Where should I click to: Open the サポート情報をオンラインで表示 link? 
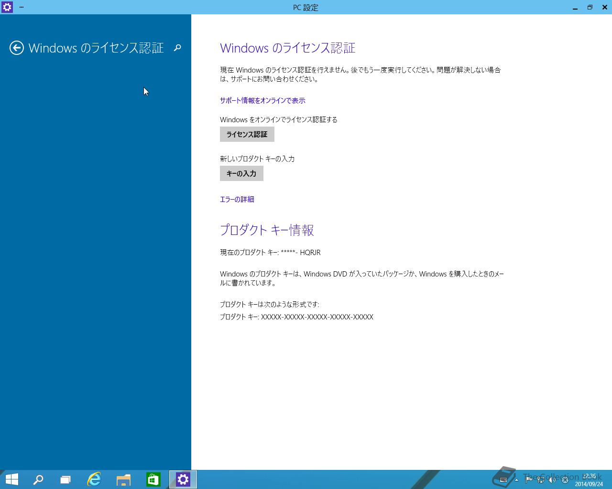pos(262,100)
